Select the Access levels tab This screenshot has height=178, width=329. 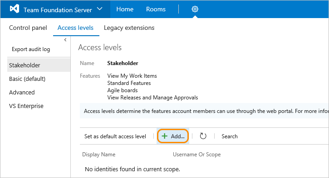tap(75, 28)
